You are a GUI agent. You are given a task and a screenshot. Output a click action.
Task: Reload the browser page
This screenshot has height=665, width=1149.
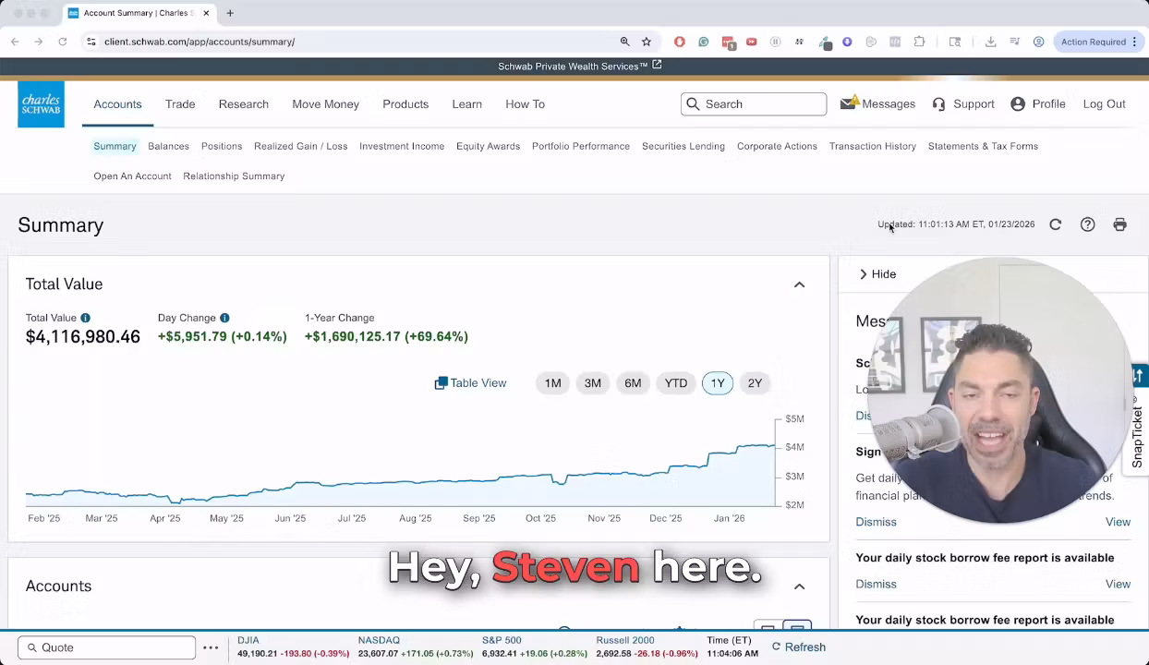tap(63, 42)
